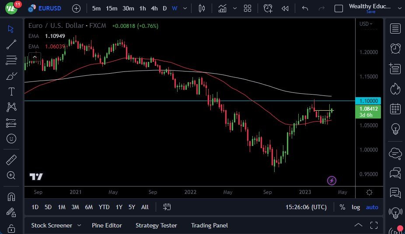Select the trend line drawing tool
This screenshot has width=405, height=234.
11,44
